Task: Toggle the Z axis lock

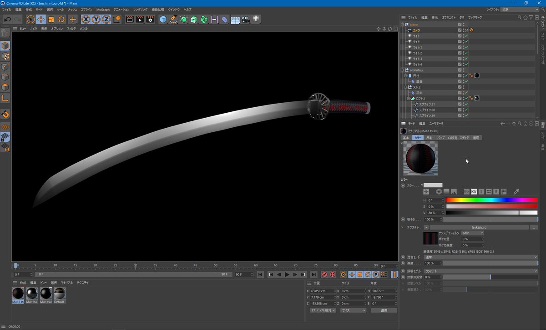Action: point(106,20)
